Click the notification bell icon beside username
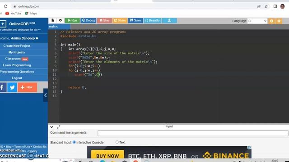The width and height of the screenshot is (289, 162). coord(37,38)
